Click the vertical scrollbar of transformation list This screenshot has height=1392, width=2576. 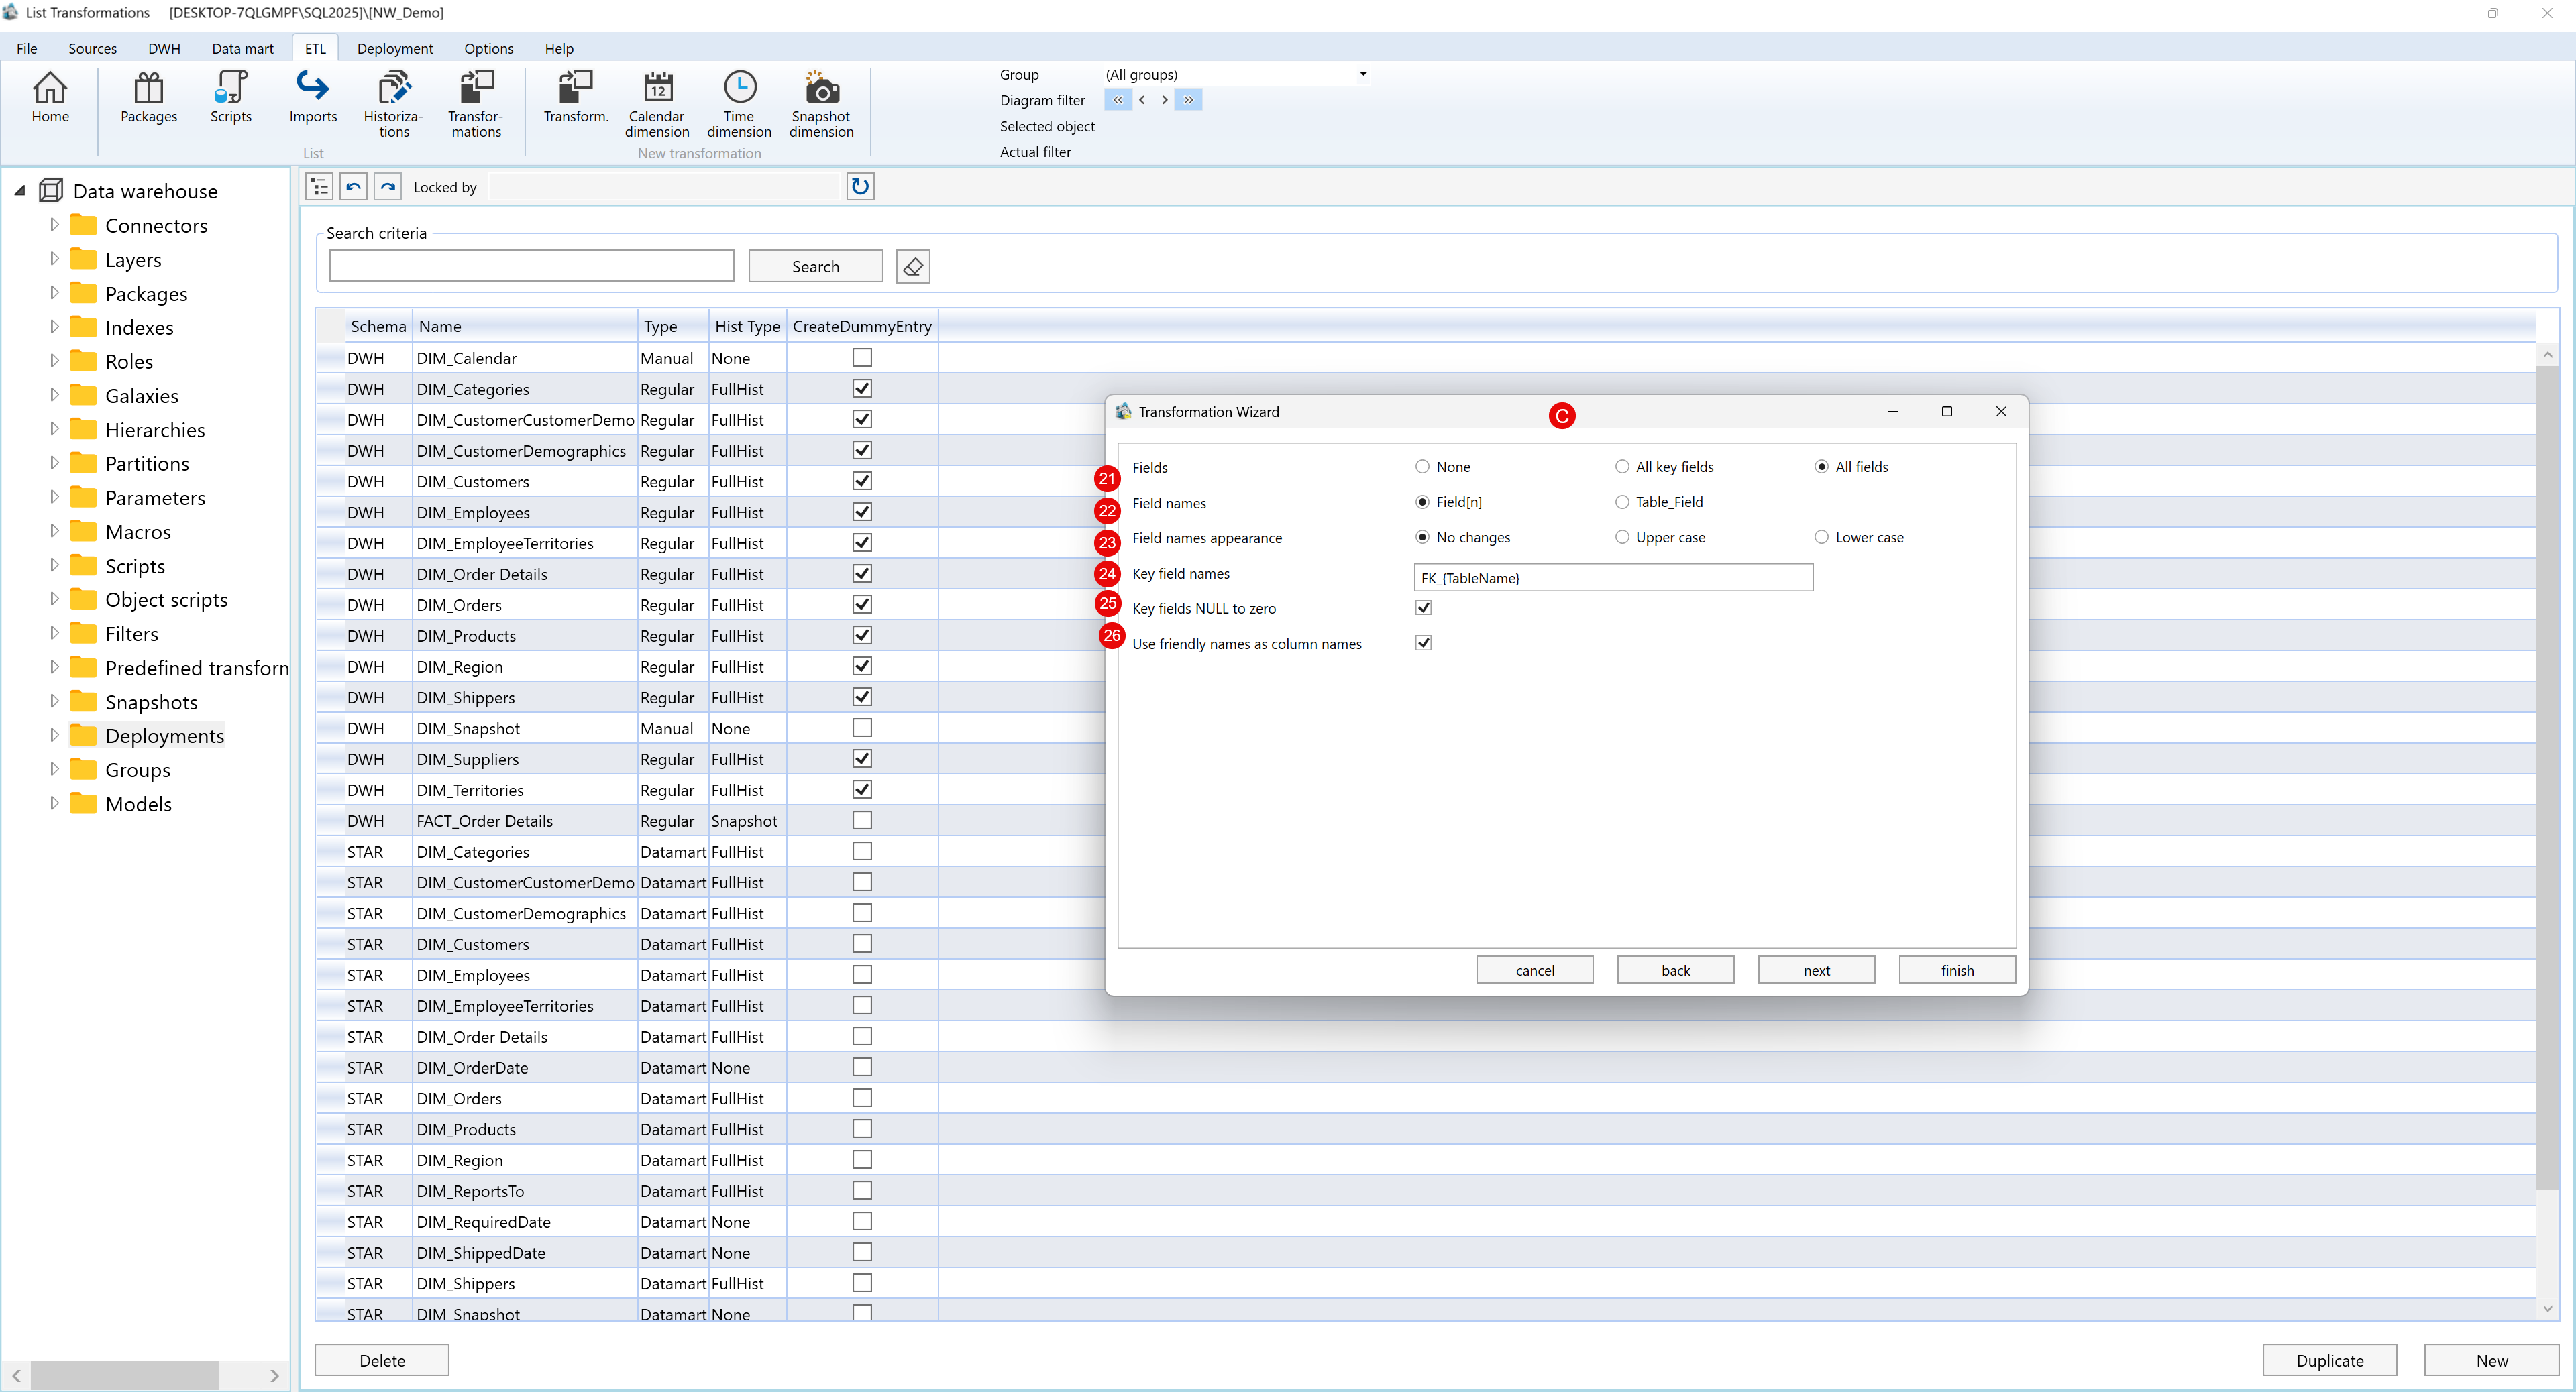(x=2546, y=799)
